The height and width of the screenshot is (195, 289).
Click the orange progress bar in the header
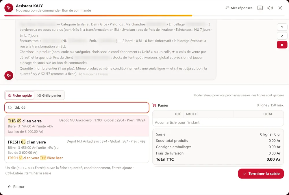coord(98,16)
